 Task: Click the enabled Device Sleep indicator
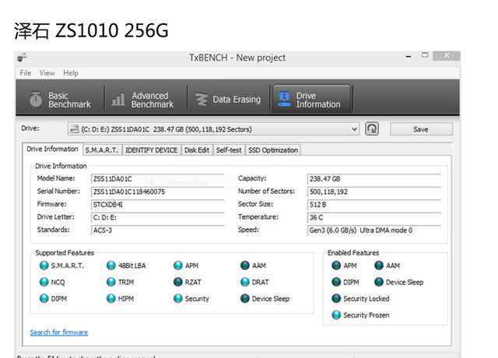pyautogui.click(x=379, y=282)
